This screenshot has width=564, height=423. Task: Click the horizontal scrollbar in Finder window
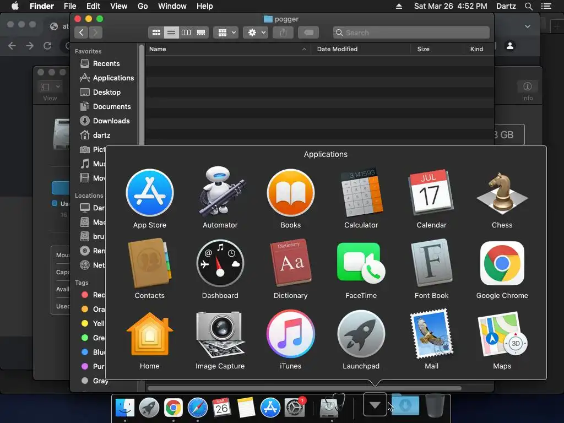tap(304, 388)
